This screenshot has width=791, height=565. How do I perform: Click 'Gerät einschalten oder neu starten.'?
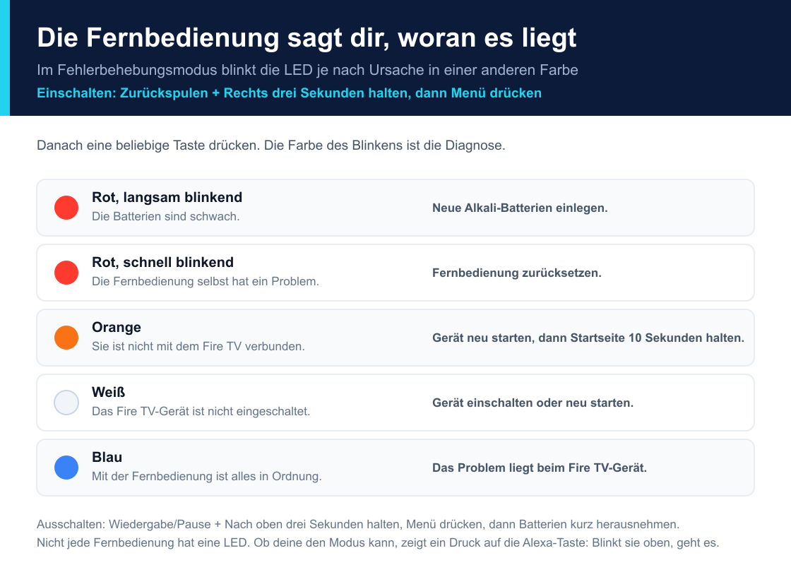(x=533, y=403)
